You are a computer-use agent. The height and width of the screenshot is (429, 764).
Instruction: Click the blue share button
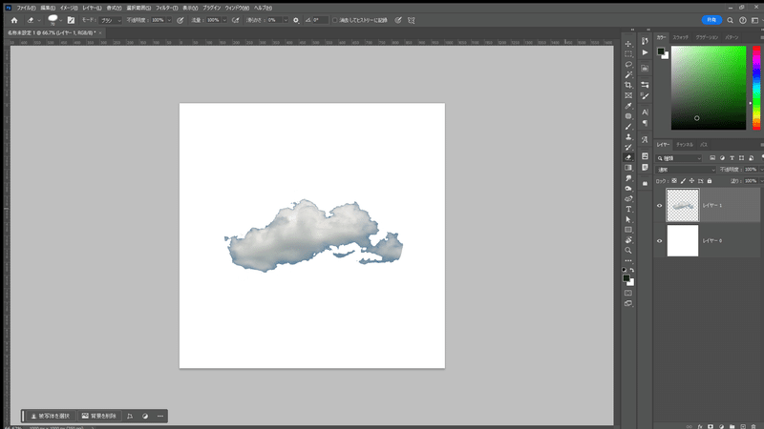[x=711, y=20]
